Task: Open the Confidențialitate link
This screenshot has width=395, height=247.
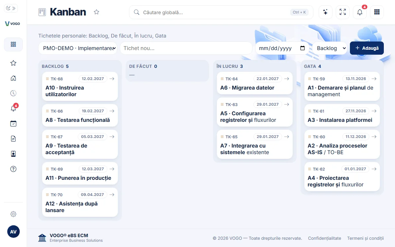Action: (x=325, y=238)
